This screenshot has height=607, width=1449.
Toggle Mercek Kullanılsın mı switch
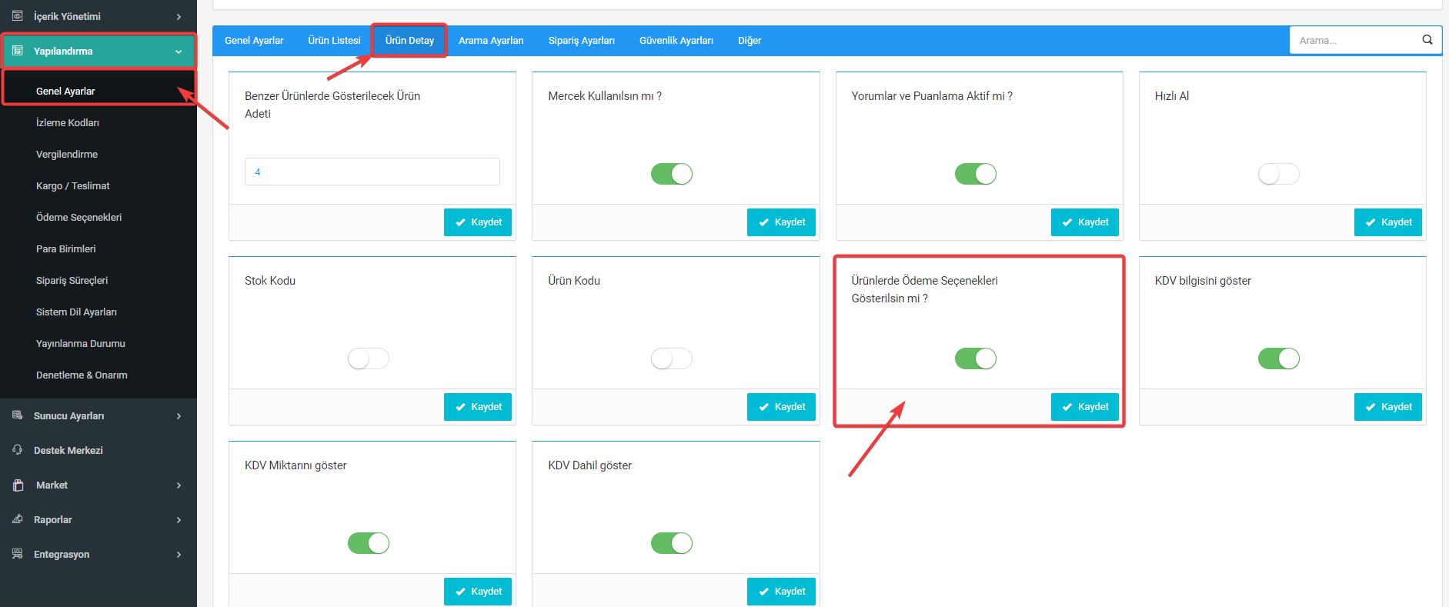672,174
